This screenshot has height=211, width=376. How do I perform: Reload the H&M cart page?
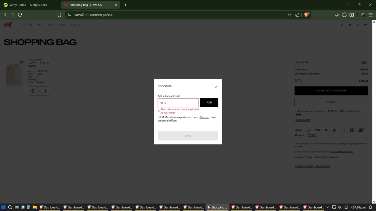(20, 15)
